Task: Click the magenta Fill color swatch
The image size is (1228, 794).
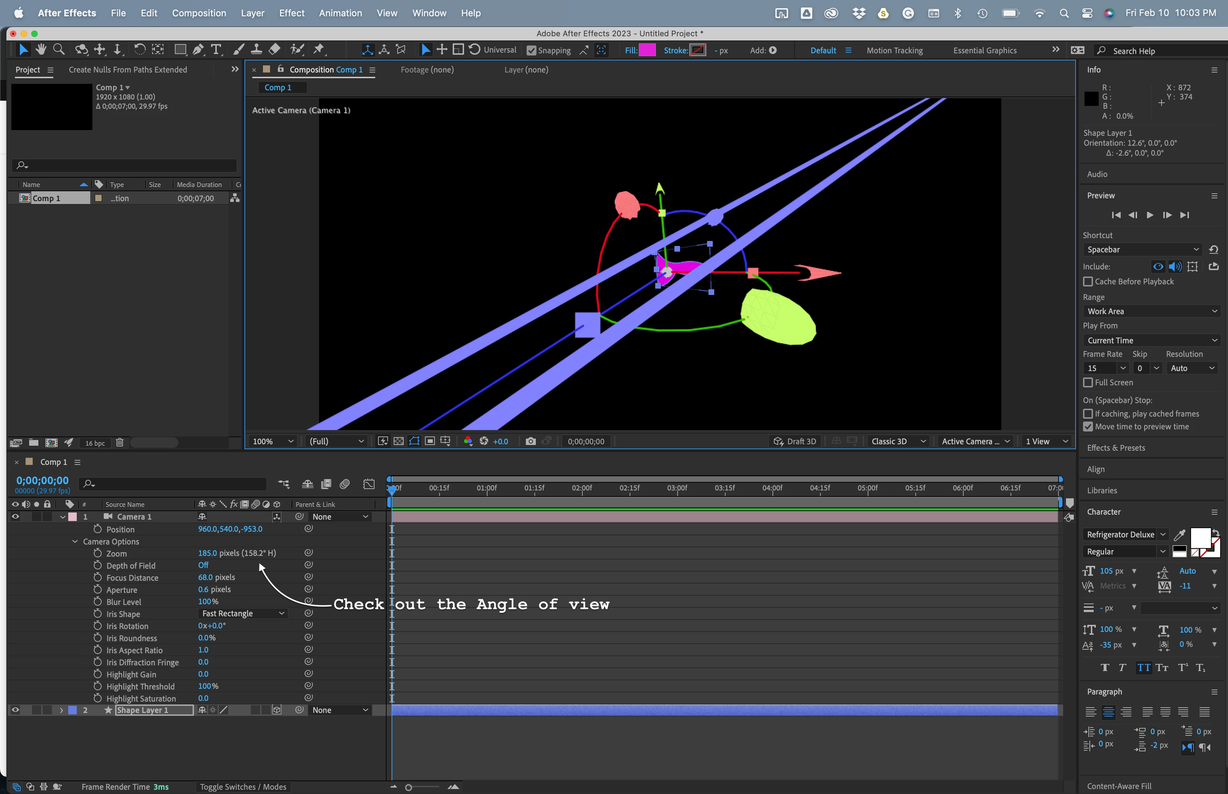Action: [x=647, y=50]
